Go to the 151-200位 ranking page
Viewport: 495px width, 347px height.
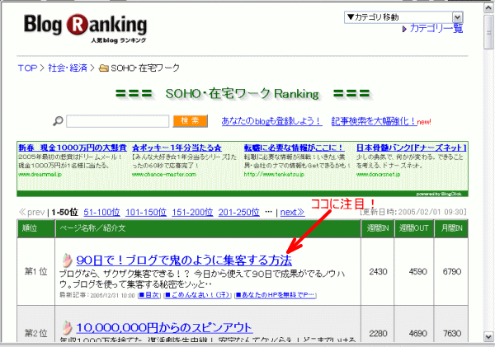point(192,213)
